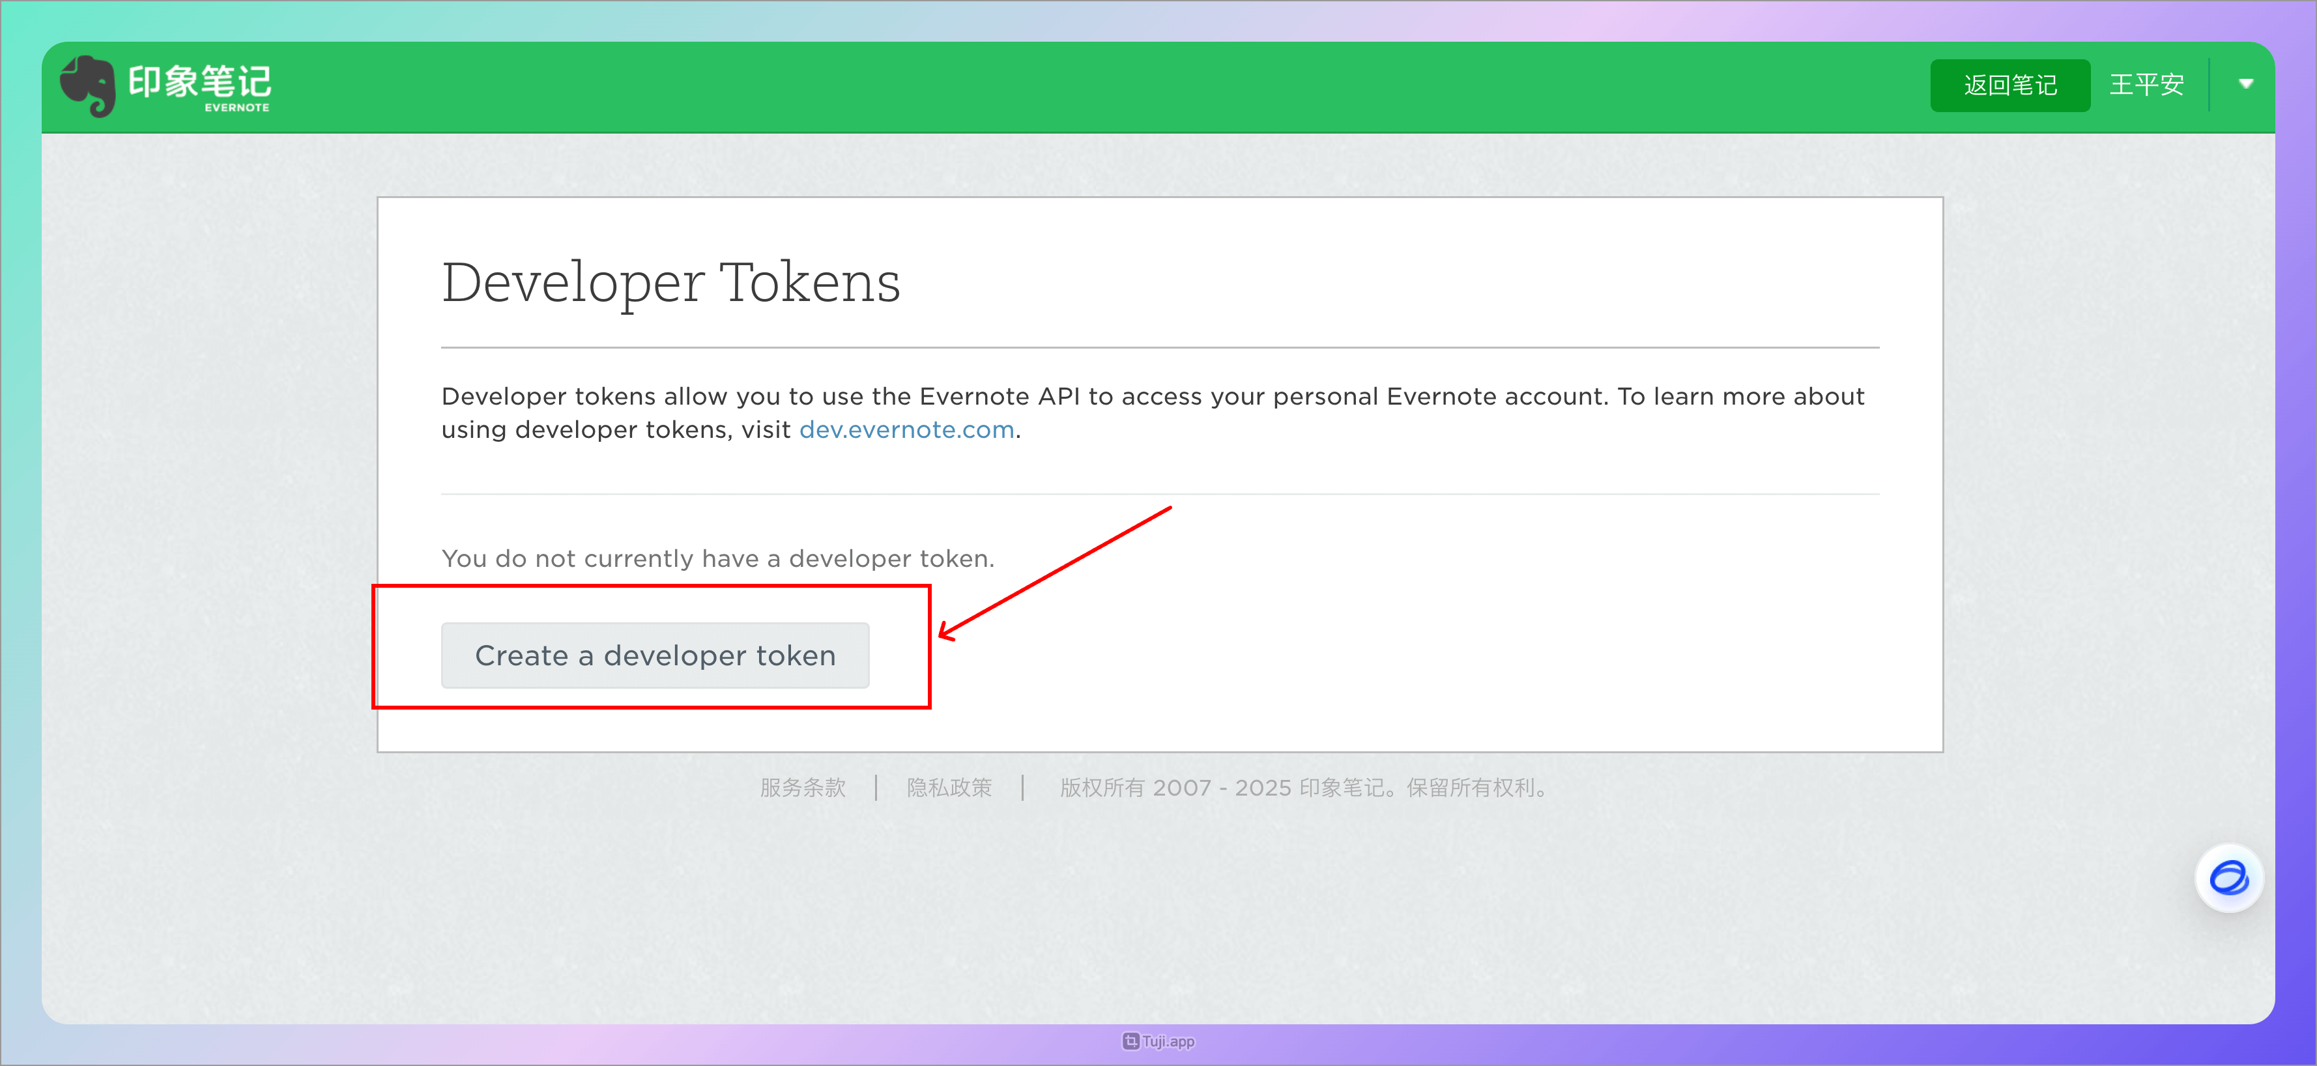Image resolution: width=2317 pixels, height=1066 pixels.
Task: Click the developer tokens description paragraph
Action: coord(1151,397)
